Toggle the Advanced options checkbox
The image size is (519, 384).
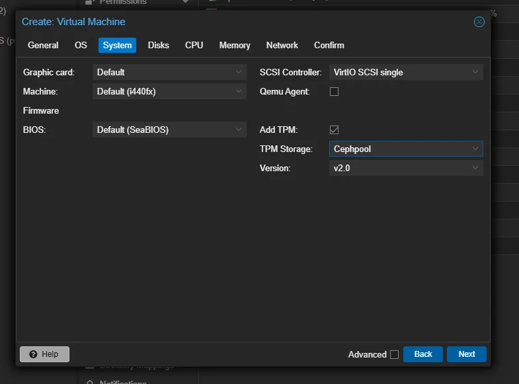pyautogui.click(x=394, y=354)
